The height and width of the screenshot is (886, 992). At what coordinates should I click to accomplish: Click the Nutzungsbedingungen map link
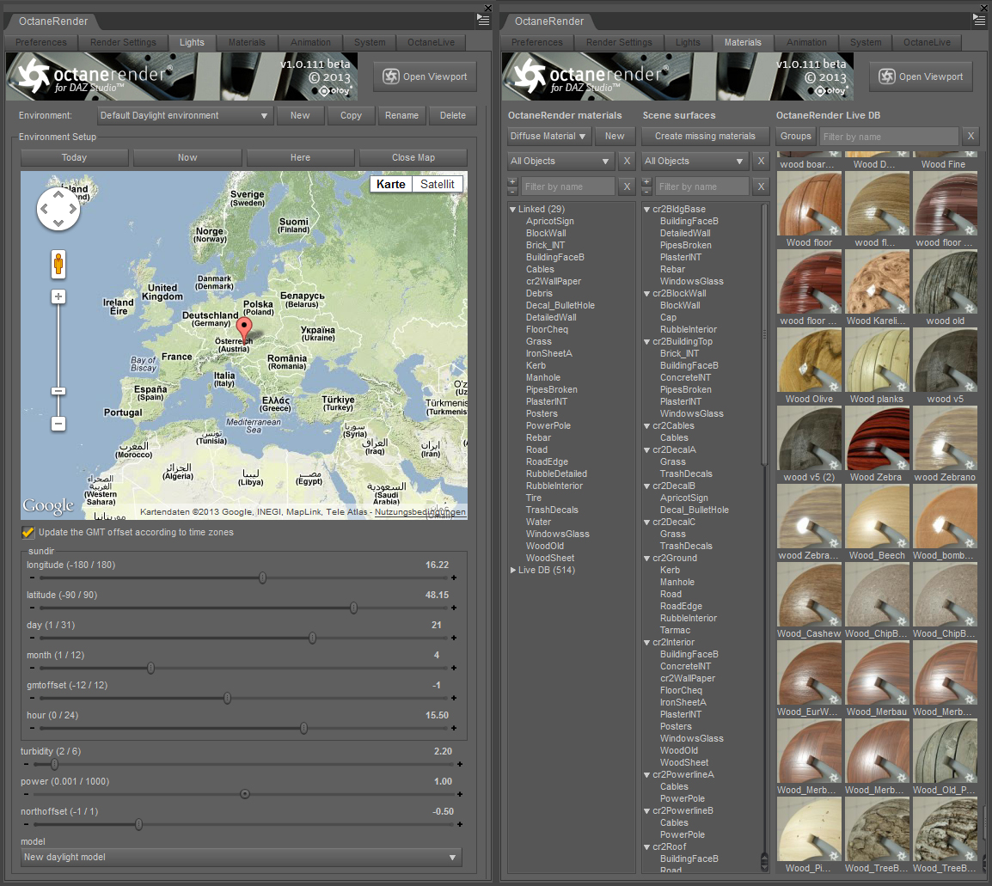pyautogui.click(x=420, y=512)
